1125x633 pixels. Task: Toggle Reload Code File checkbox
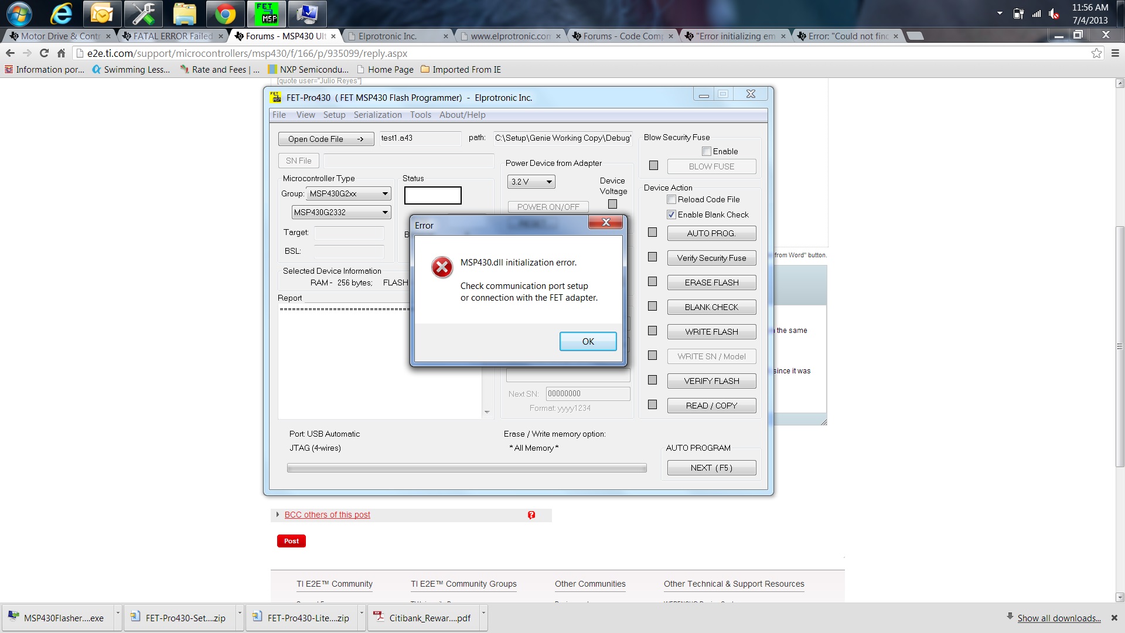(x=671, y=199)
